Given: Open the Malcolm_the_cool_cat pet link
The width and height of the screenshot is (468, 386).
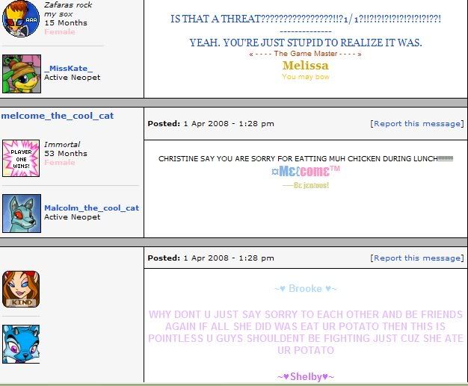Looking at the screenshot, I should tap(91, 208).
